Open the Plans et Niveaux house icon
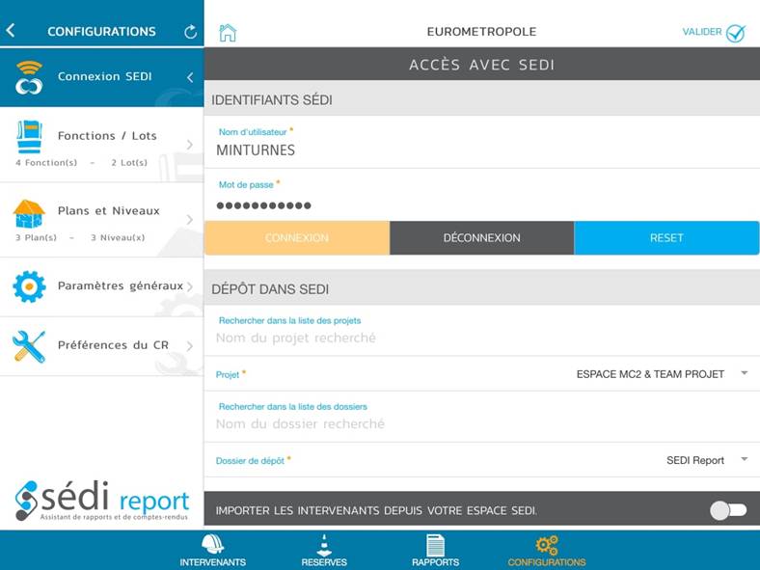 coord(29,212)
